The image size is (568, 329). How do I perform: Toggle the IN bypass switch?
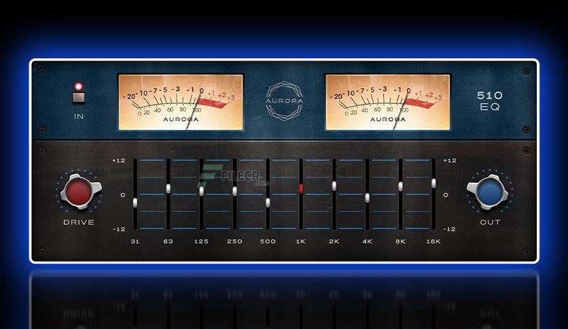[79, 98]
